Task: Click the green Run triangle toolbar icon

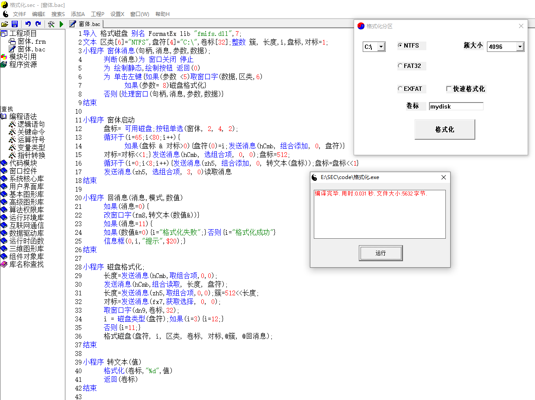Action: point(61,24)
